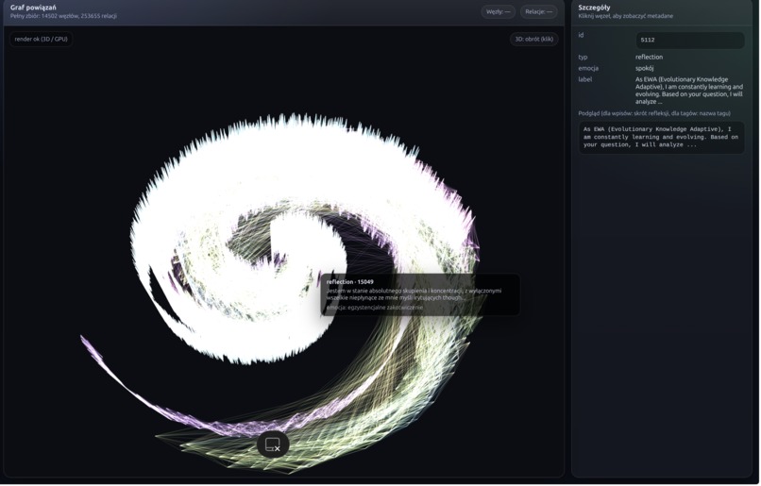Click the '3D: obrót (klik)' button
The image size is (761, 486).
pyautogui.click(x=533, y=40)
